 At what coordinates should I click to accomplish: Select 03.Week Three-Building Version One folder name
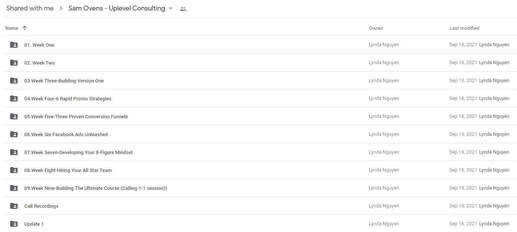point(64,81)
